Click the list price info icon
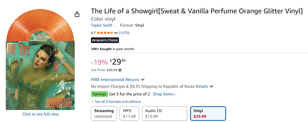Viewport: 308px width, 122px height. coord(120,70)
